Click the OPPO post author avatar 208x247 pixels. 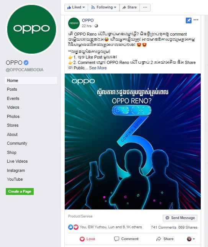coord(74,23)
